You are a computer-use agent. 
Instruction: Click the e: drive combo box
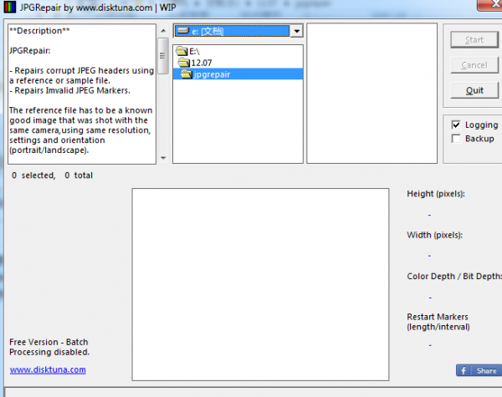point(238,31)
